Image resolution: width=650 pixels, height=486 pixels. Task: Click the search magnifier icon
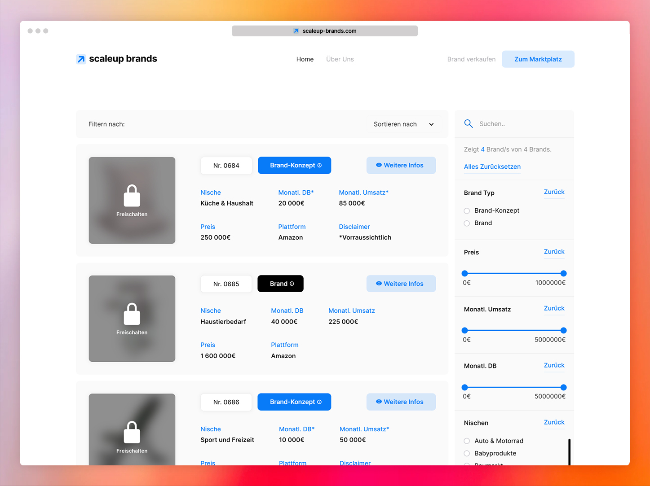coord(469,124)
